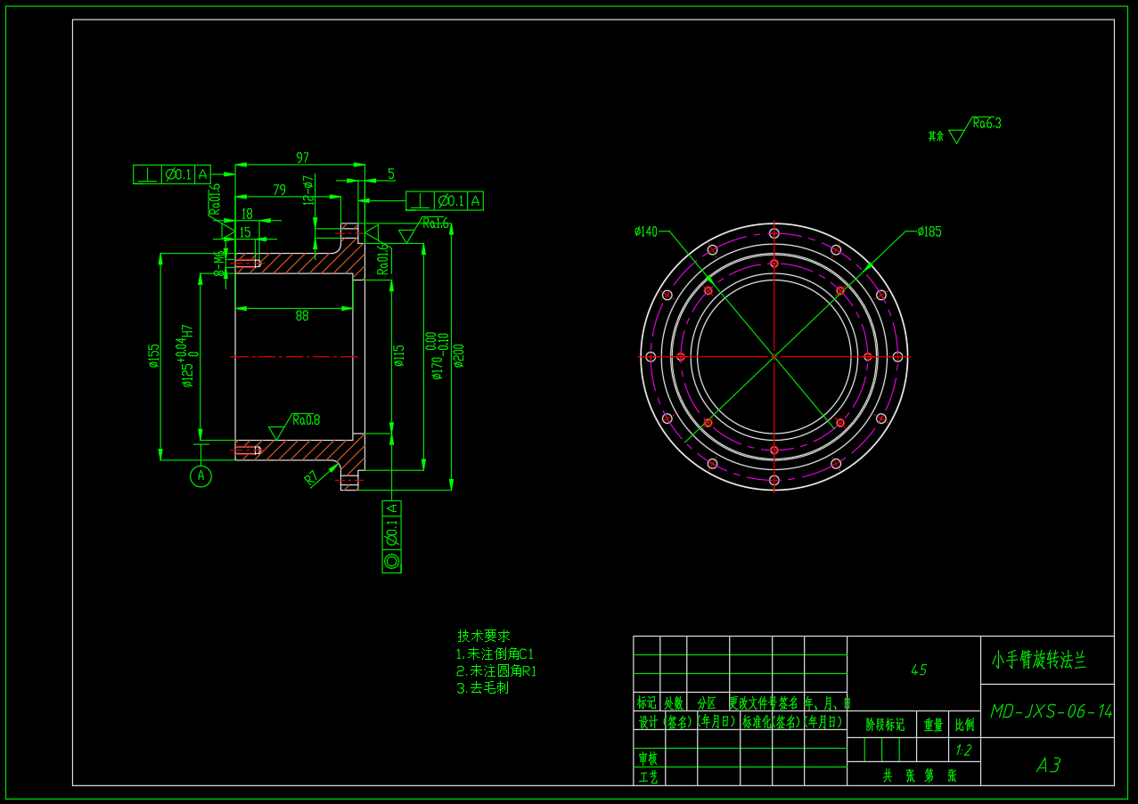The width and height of the screenshot is (1138, 804).
Task: Select the 18 dimension text
Action: tap(247, 214)
